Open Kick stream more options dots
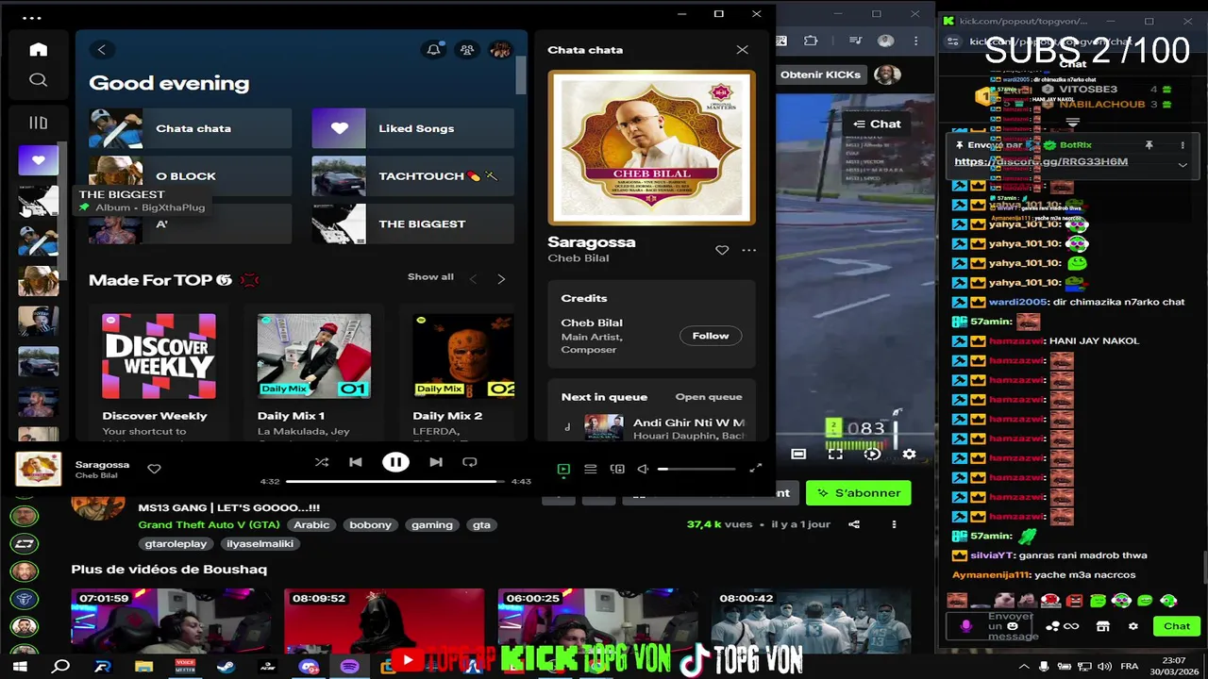 894,524
